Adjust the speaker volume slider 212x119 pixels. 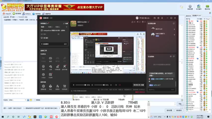pyautogui.click(x=99, y=85)
